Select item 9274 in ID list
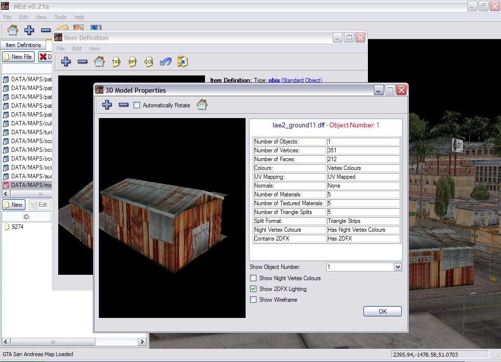The image size is (501, 362). point(17,227)
